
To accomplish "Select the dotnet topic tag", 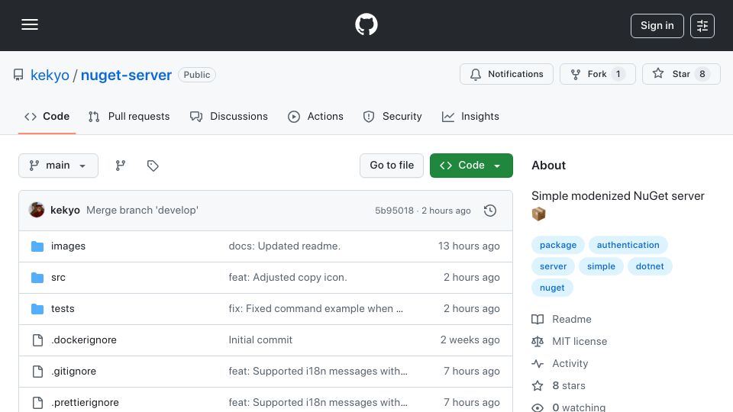I will click(x=649, y=267).
